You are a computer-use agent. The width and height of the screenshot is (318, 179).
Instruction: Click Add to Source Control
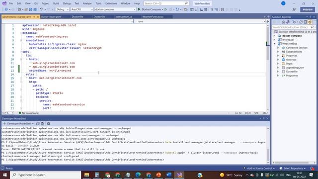tap(259, 168)
